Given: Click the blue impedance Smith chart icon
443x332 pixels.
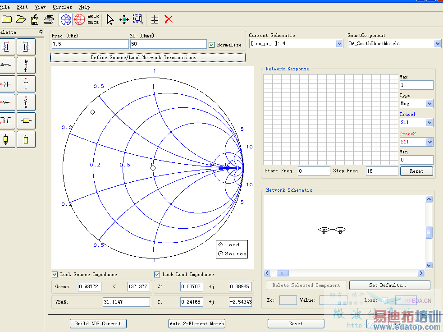Looking at the screenshot, I should click(x=66, y=19).
